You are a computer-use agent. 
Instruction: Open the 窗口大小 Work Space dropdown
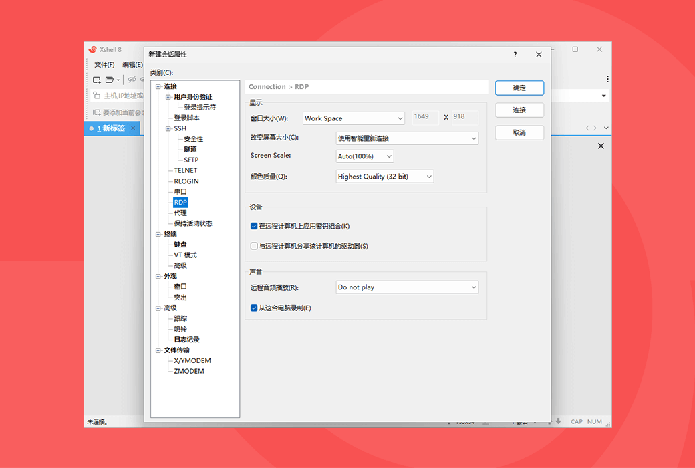(354, 118)
